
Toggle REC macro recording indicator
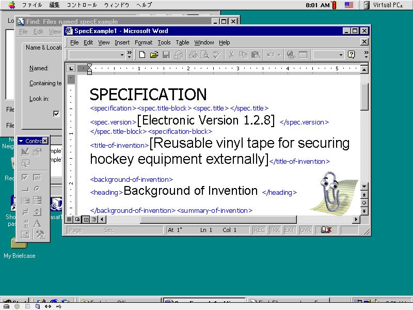(x=259, y=230)
